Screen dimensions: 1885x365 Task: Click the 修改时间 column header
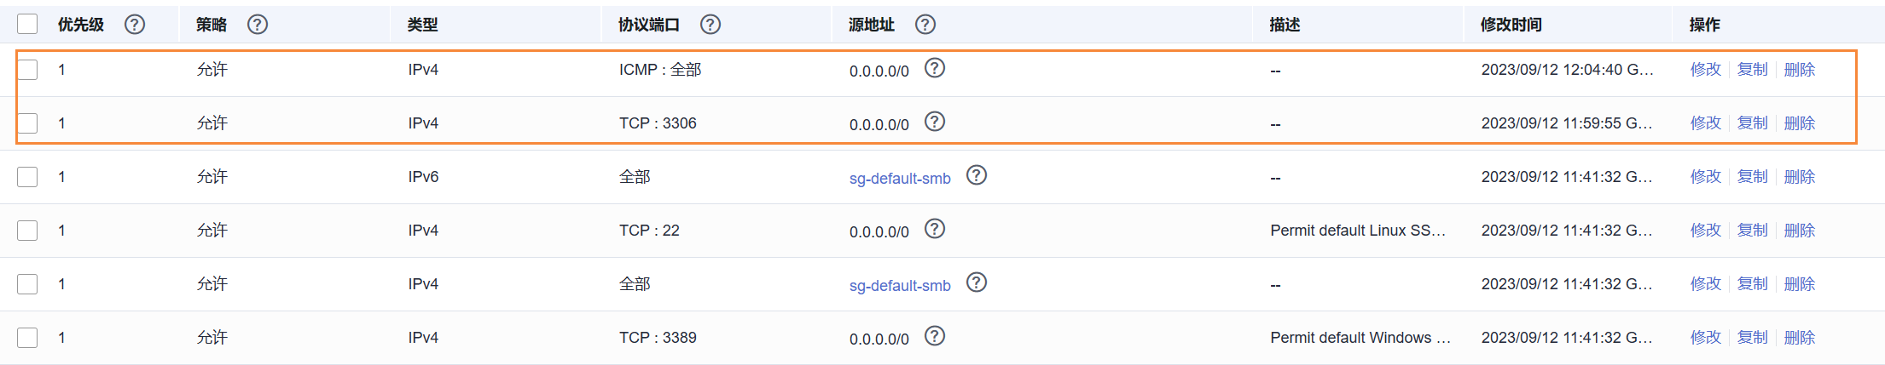1511,25
